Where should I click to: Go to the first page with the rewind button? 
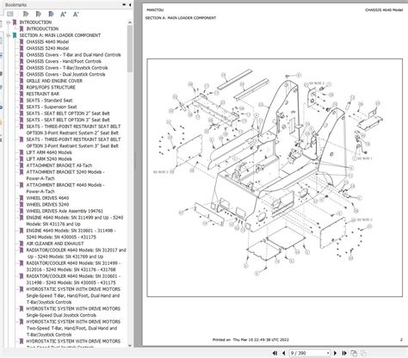275,353
